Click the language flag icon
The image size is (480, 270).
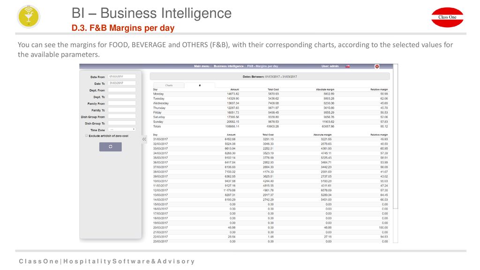click(347, 66)
